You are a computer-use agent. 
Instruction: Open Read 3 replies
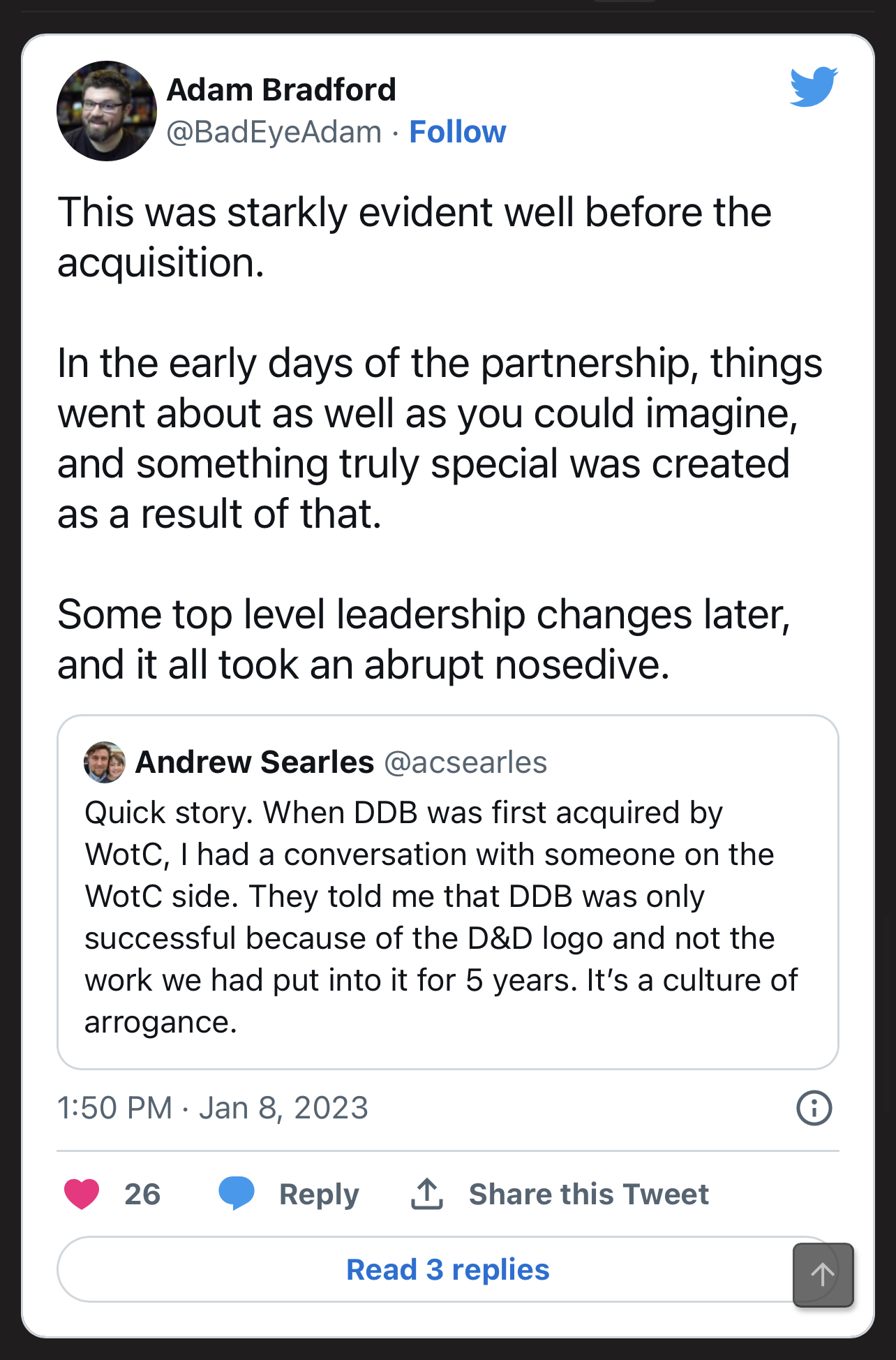pyautogui.click(x=447, y=1269)
